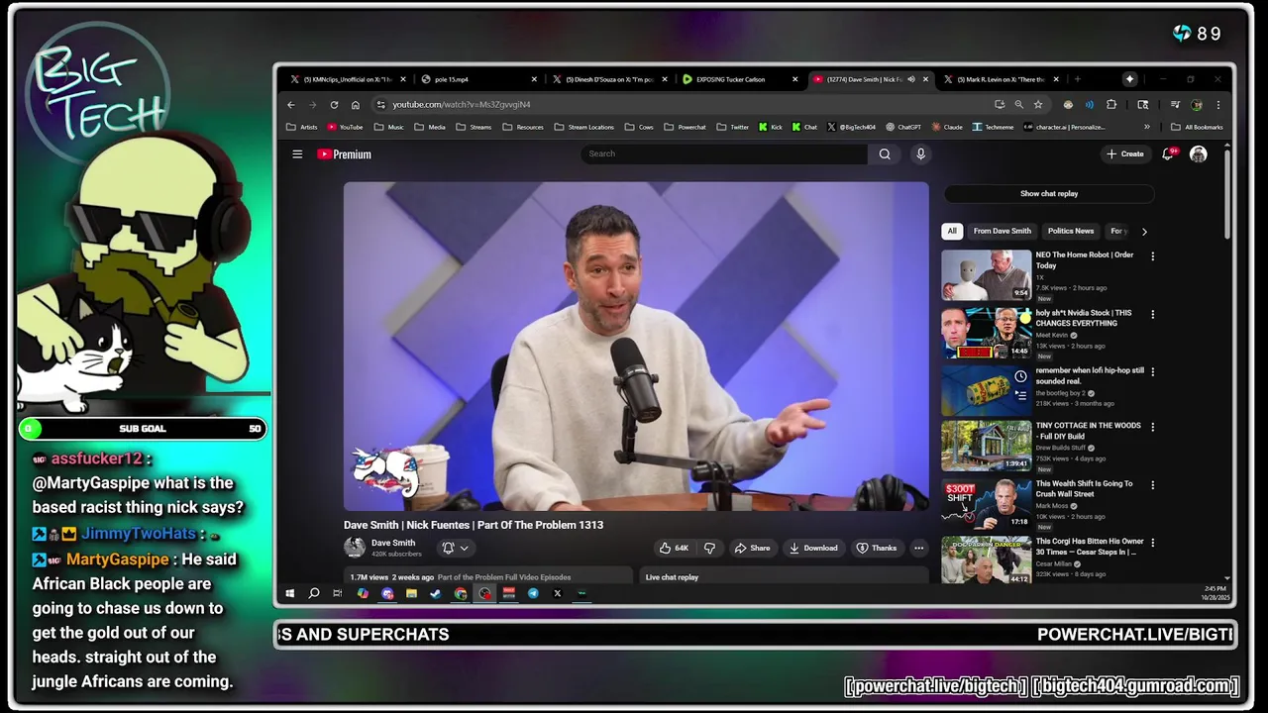Click Dave Smith channel avatar

click(x=354, y=547)
